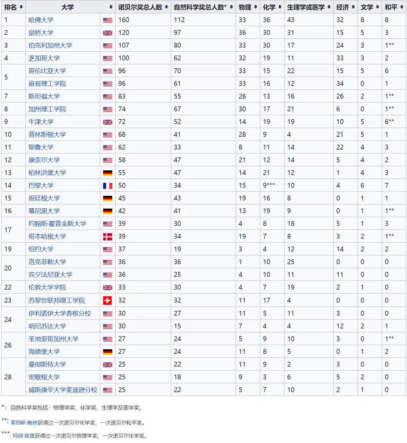Sort by 生理学或医学 column arrows
The height and width of the screenshot is (443, 407).
pyautogui.click(x=329, y=7)
